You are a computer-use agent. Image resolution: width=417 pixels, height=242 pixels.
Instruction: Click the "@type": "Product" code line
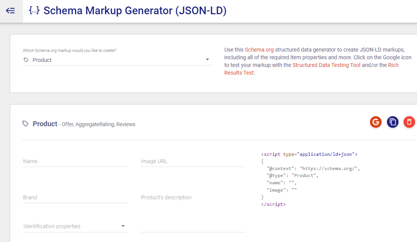click(293, 175)
